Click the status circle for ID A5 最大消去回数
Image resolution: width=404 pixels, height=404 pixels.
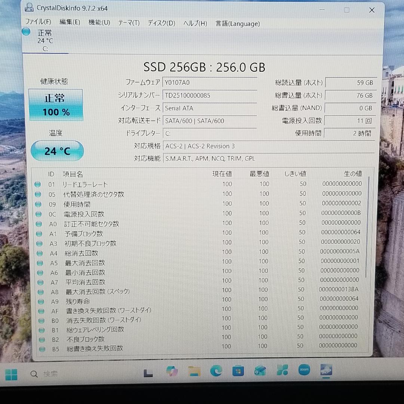point(40,263)
